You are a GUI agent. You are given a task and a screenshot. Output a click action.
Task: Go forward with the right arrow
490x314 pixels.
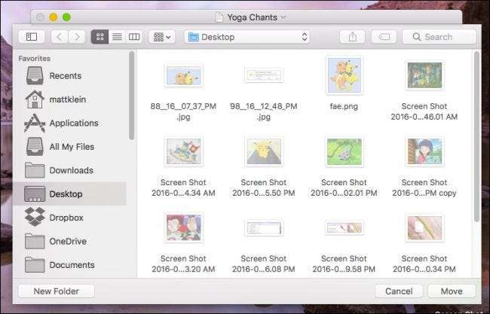pos(75,36)
